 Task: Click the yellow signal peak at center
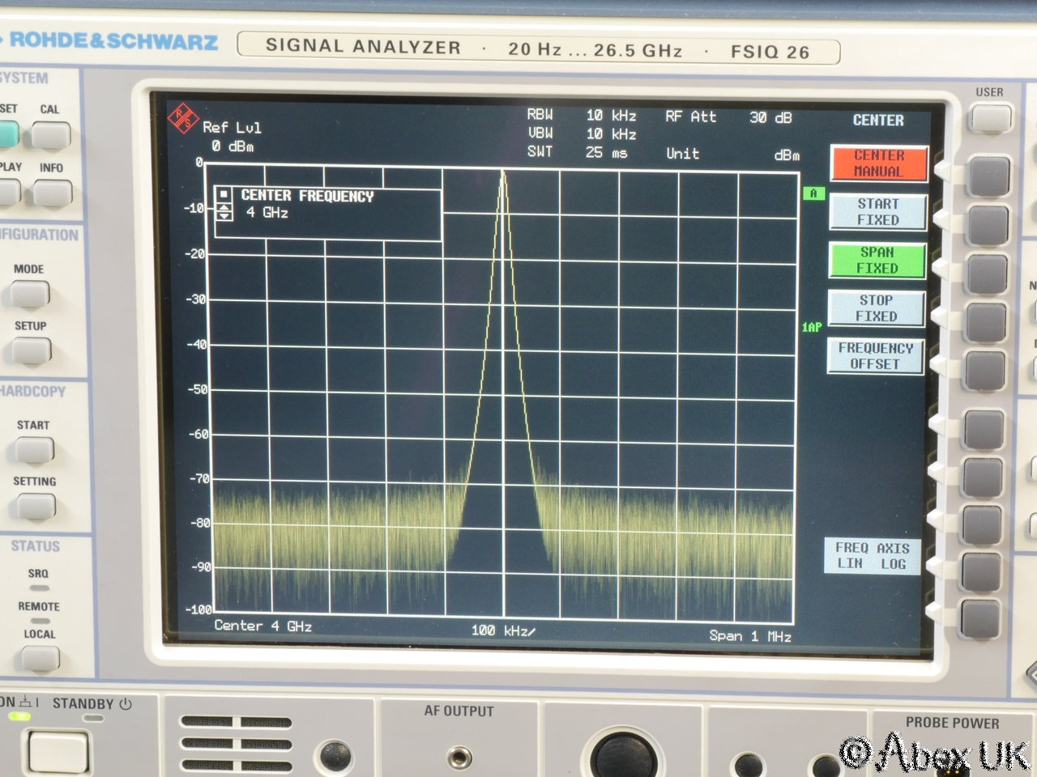502,175
